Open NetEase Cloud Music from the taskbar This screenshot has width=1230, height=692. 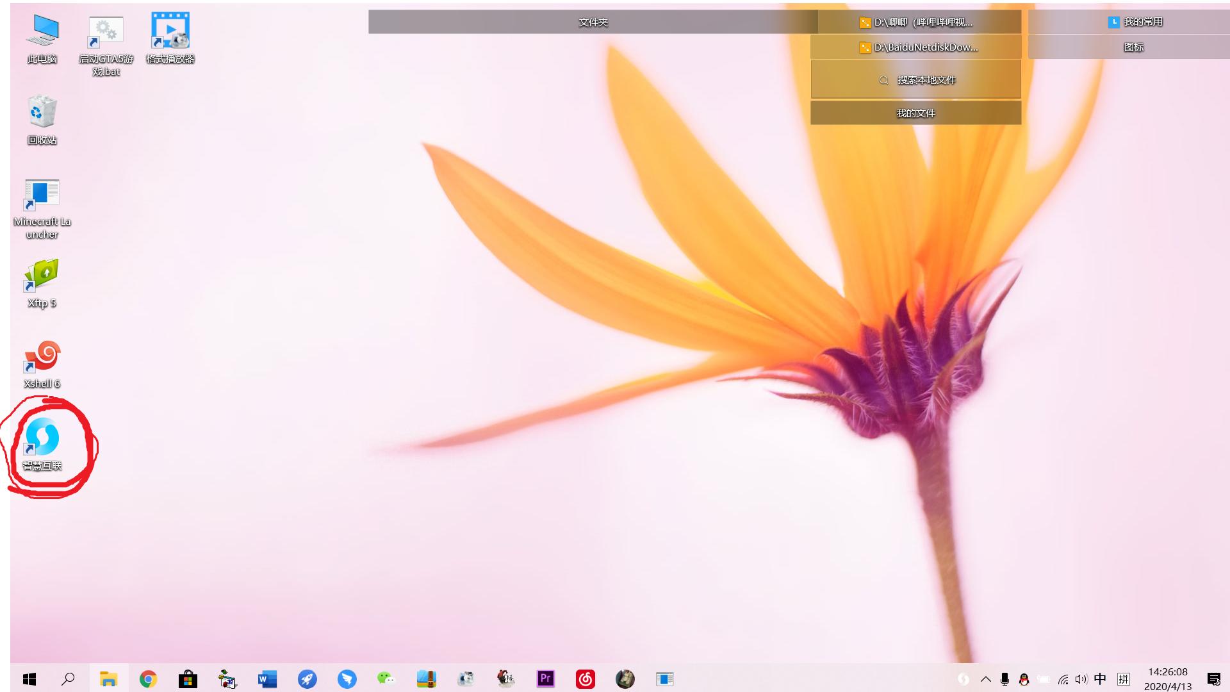585,679
